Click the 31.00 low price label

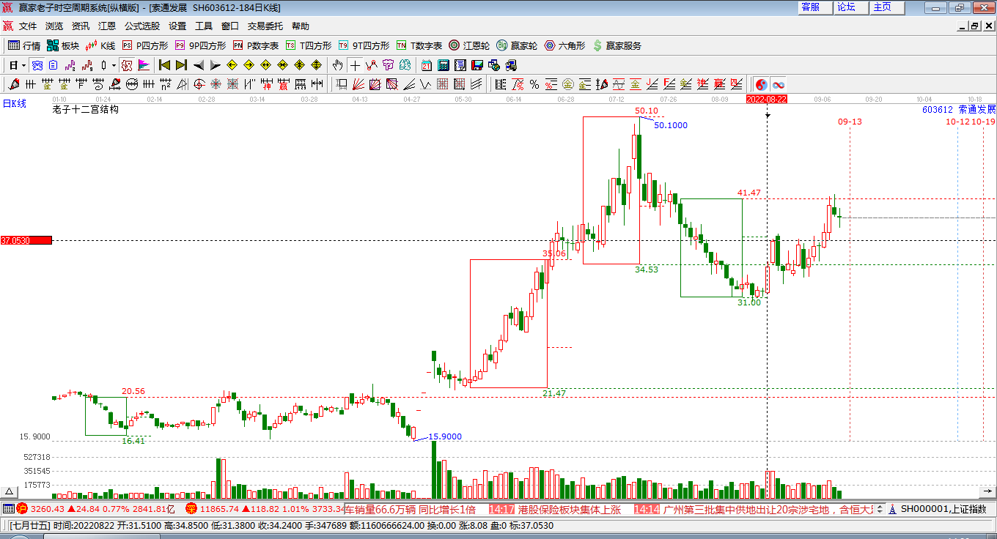pyautogui.click(x=749, y=302)
